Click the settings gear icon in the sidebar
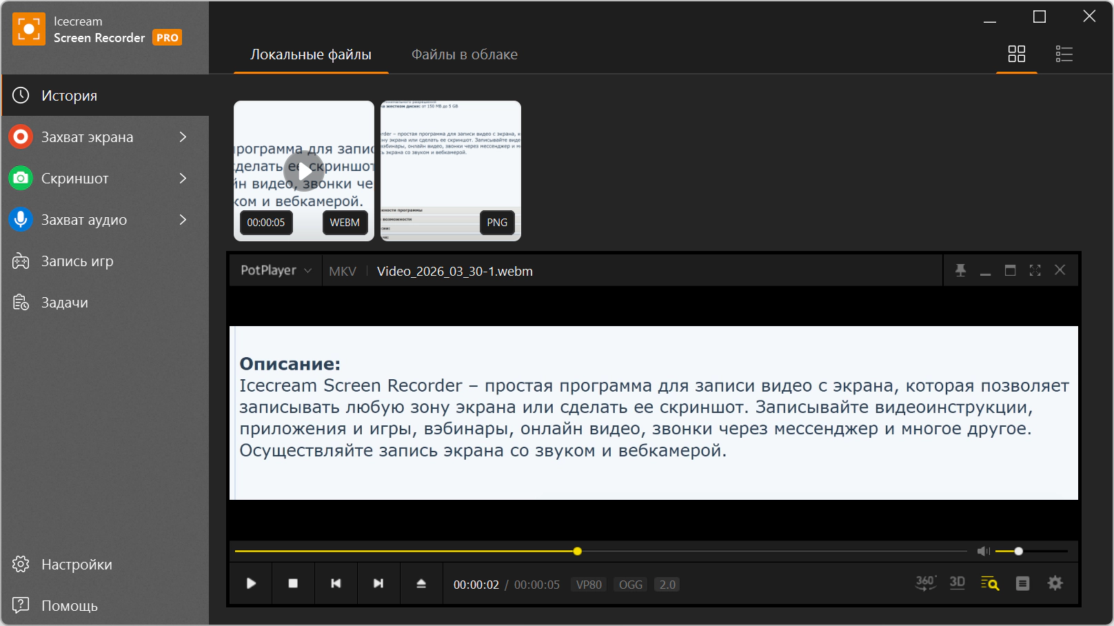 (x=21, y=564)
